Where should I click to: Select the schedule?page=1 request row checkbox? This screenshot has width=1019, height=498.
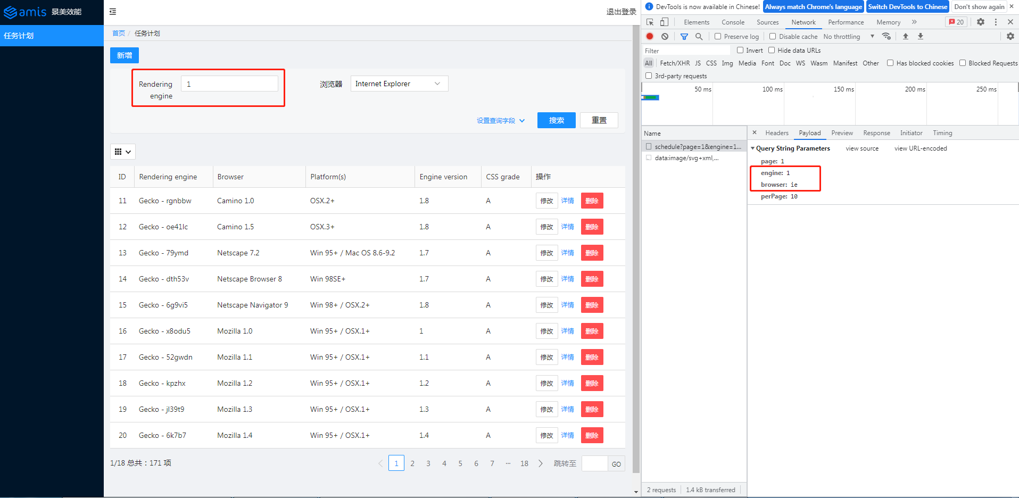pos(649,146)
